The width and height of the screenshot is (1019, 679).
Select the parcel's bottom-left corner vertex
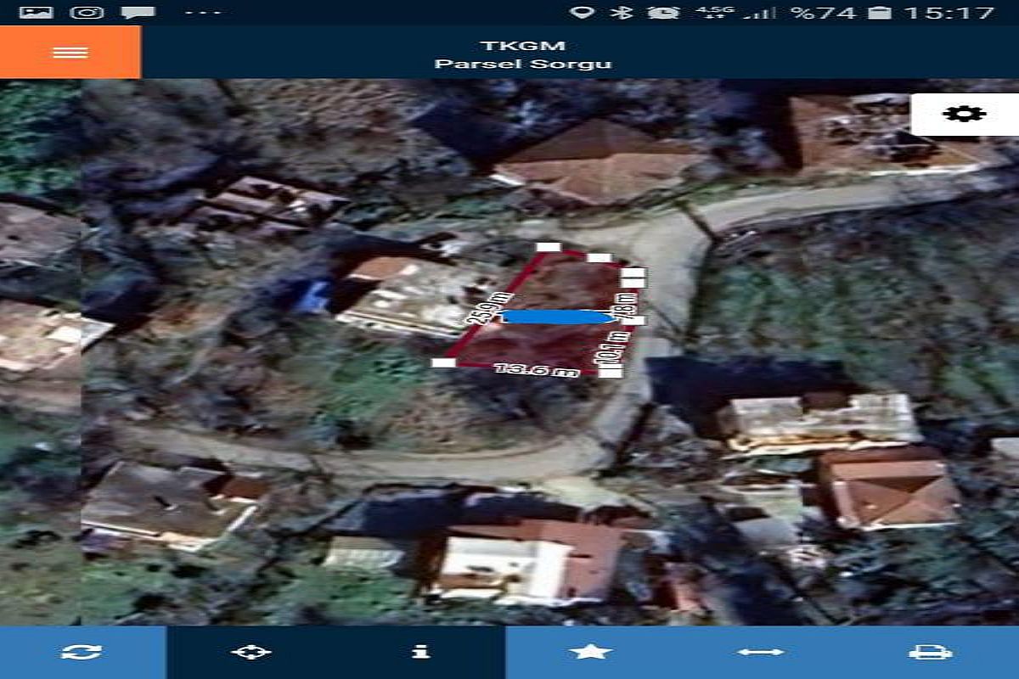pyautogui.click(x=443, y=362)
